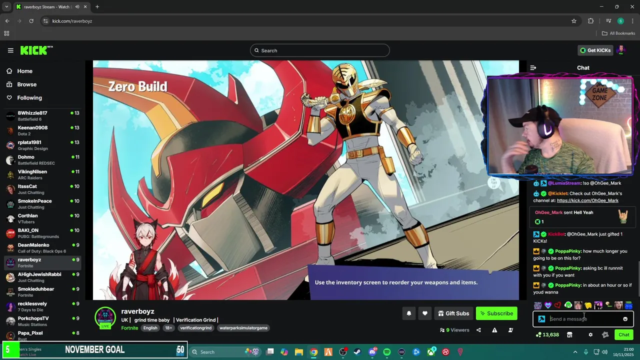This screenshot has width=640, height=360.
Task: Open Spotify from the taskbar
Action: click(x=387, y=352)
